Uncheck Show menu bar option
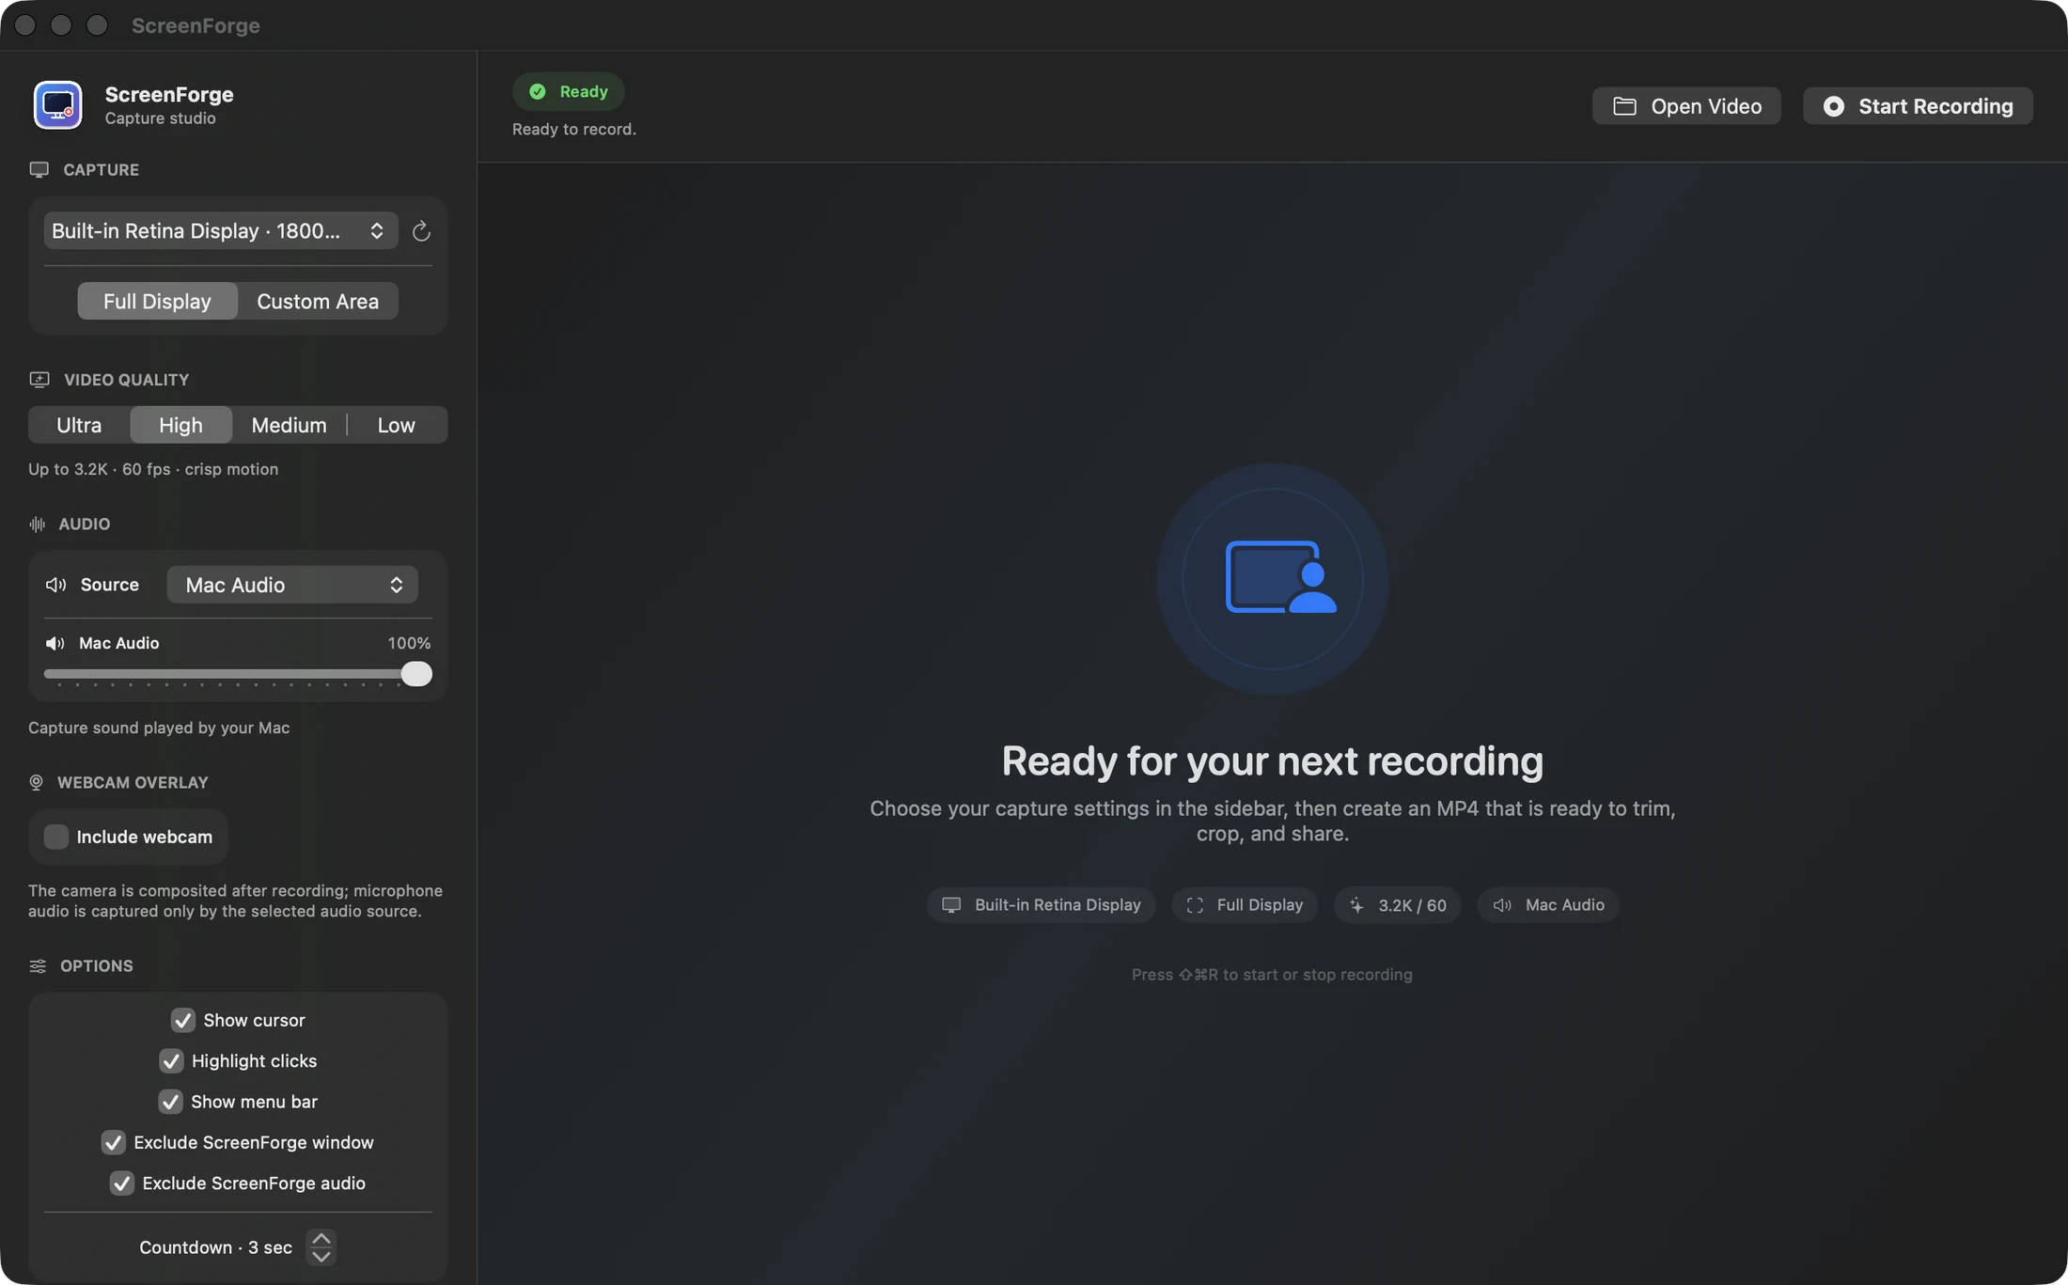The width and height of the screenshot is (2068, 1285). click(x=170, y=1102)
